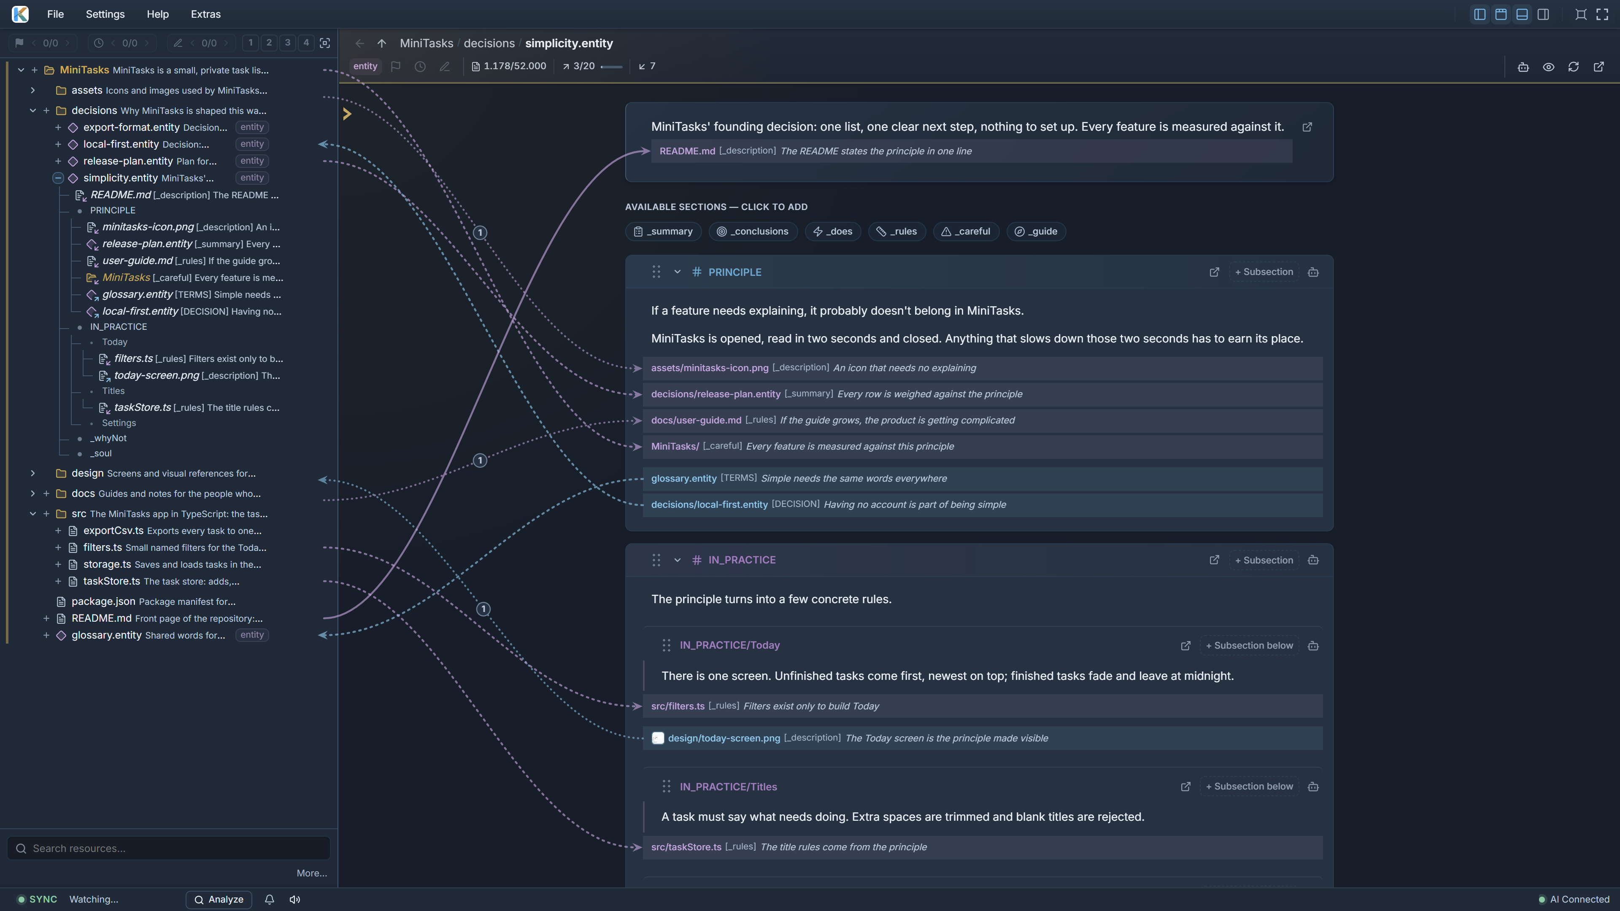This screenshot has width=1620, height=911.
Task: Open the Settings menu
Action: (105, 14)
